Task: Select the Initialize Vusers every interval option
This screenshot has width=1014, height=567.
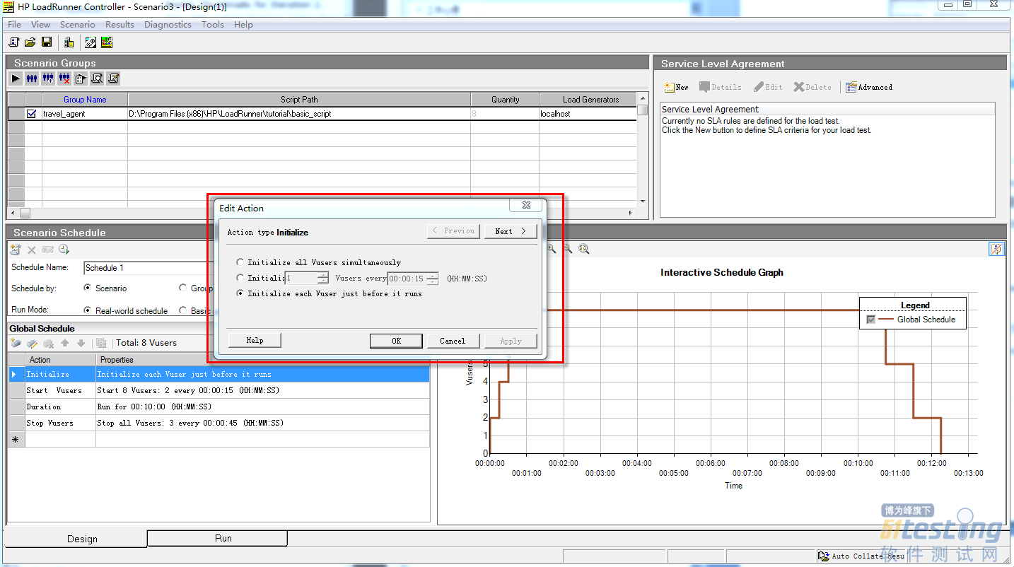Action: point(241,278)
